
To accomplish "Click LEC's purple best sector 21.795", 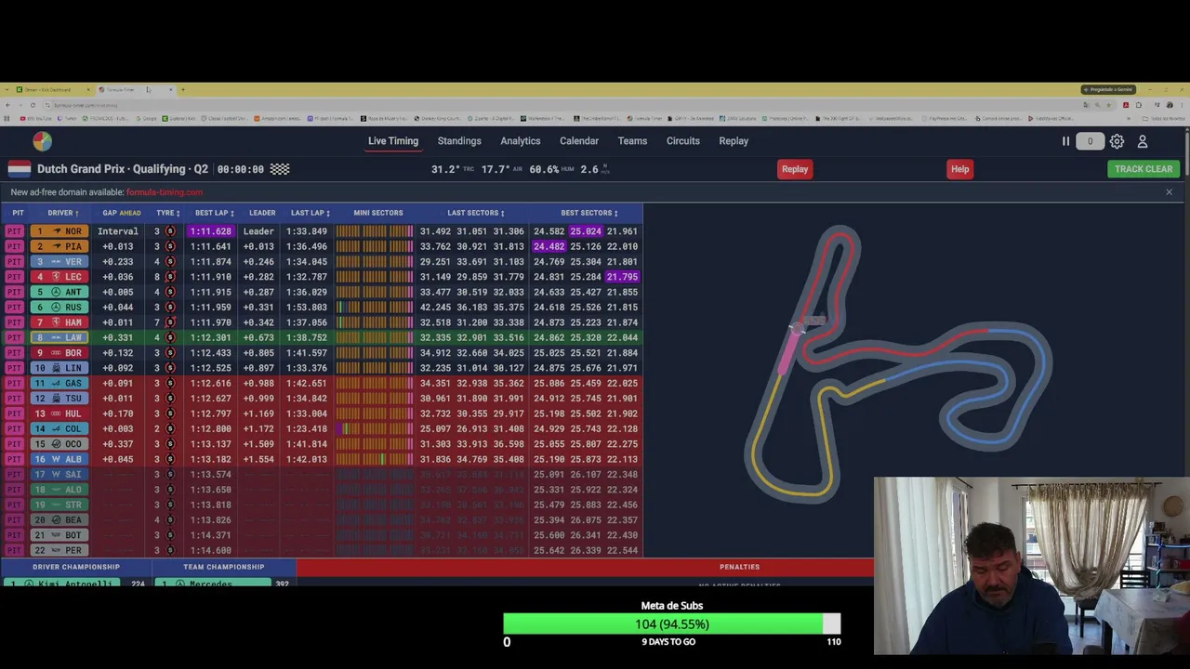I will click(623, 277).
